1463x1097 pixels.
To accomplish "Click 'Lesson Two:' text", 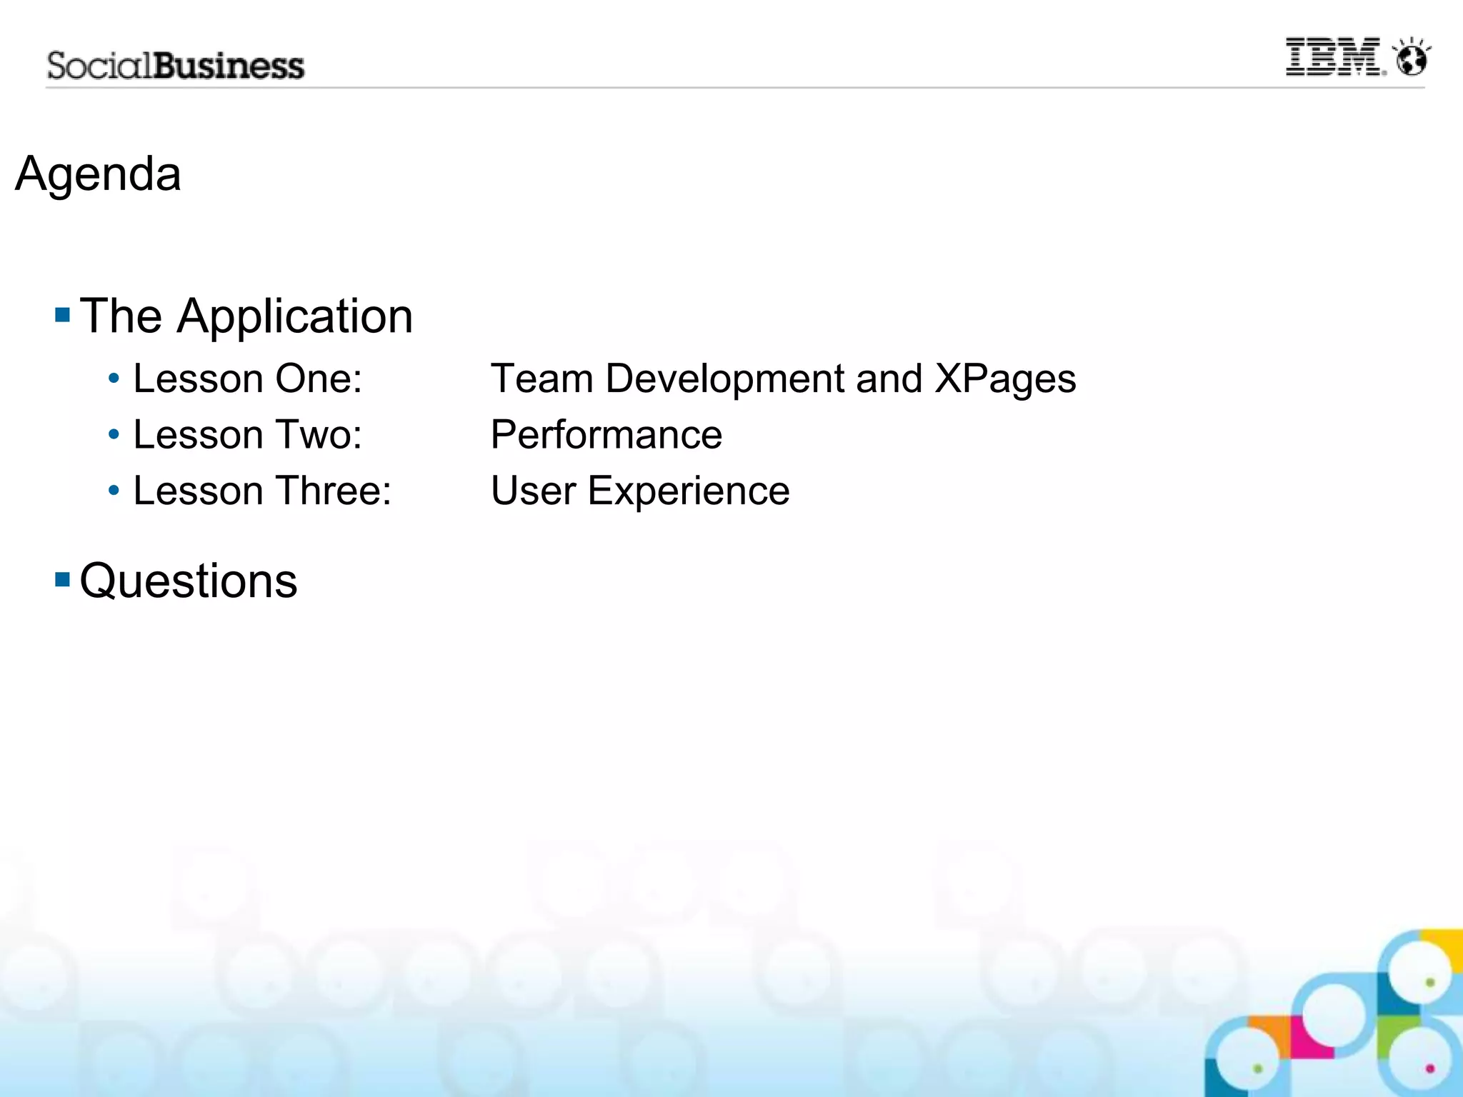I will (x=248, y=435).
